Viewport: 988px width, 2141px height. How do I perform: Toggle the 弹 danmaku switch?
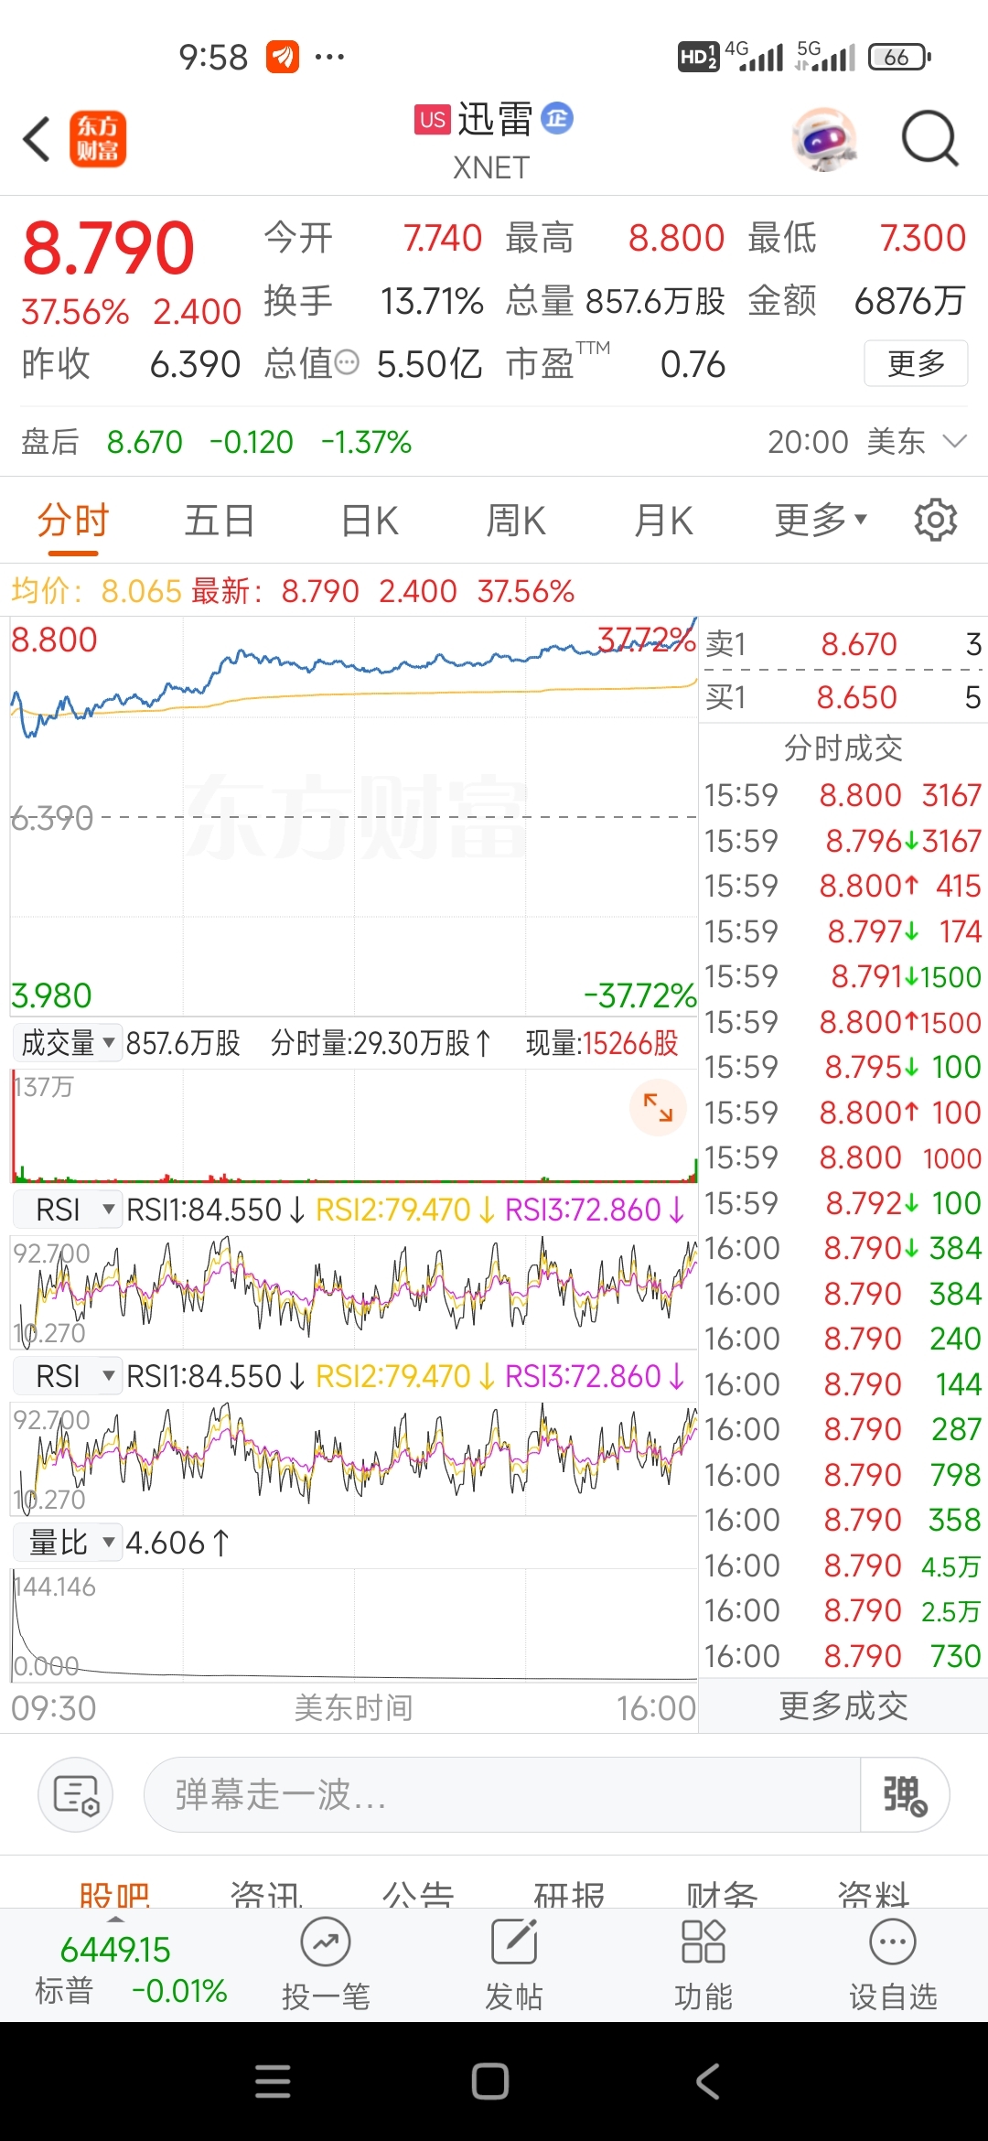[904, 1794]
